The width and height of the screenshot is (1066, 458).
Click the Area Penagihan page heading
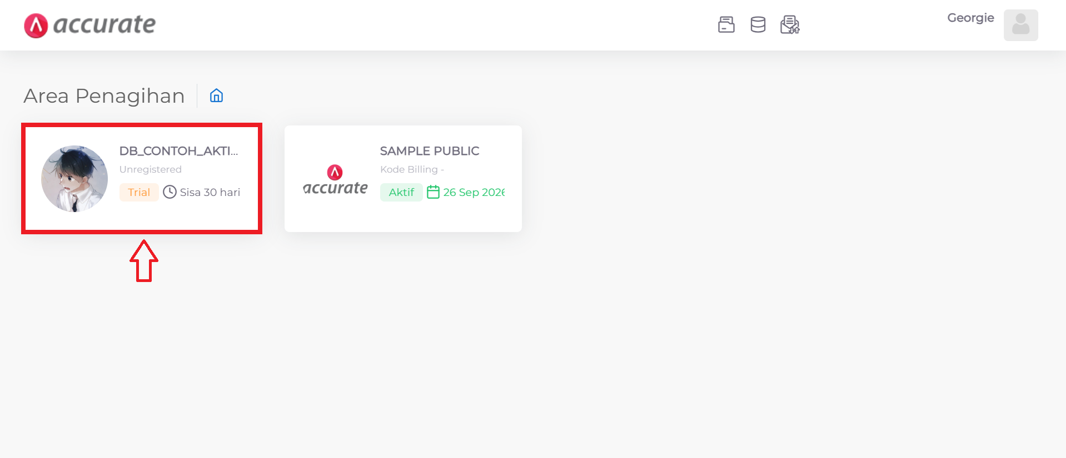pyautogui.click(x=104, y=96)
